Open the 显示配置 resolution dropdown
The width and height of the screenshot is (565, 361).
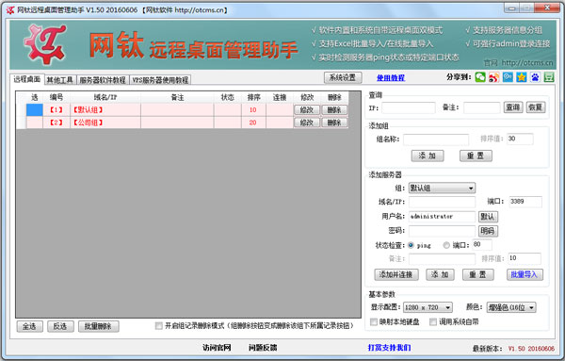[x=428, y=307]
